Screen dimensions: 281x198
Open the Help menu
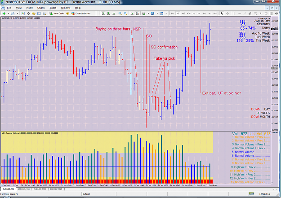(78, 8)
